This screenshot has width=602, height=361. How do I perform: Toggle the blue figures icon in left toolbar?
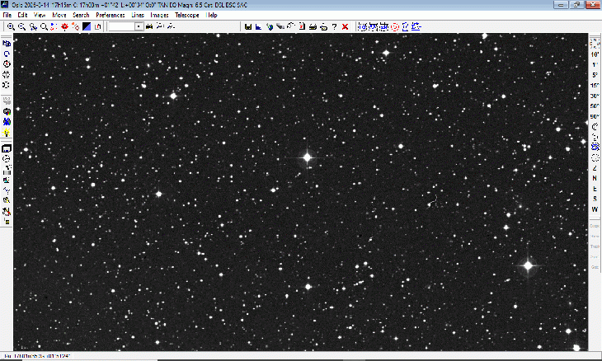pos(7,122)
